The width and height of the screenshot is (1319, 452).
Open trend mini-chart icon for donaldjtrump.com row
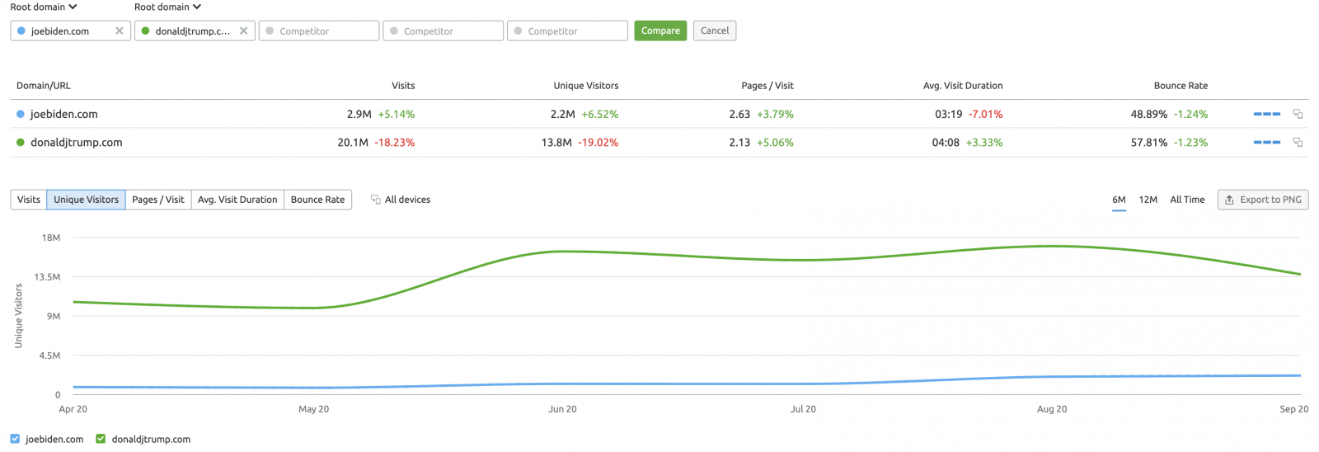(x=1266, y=142)
